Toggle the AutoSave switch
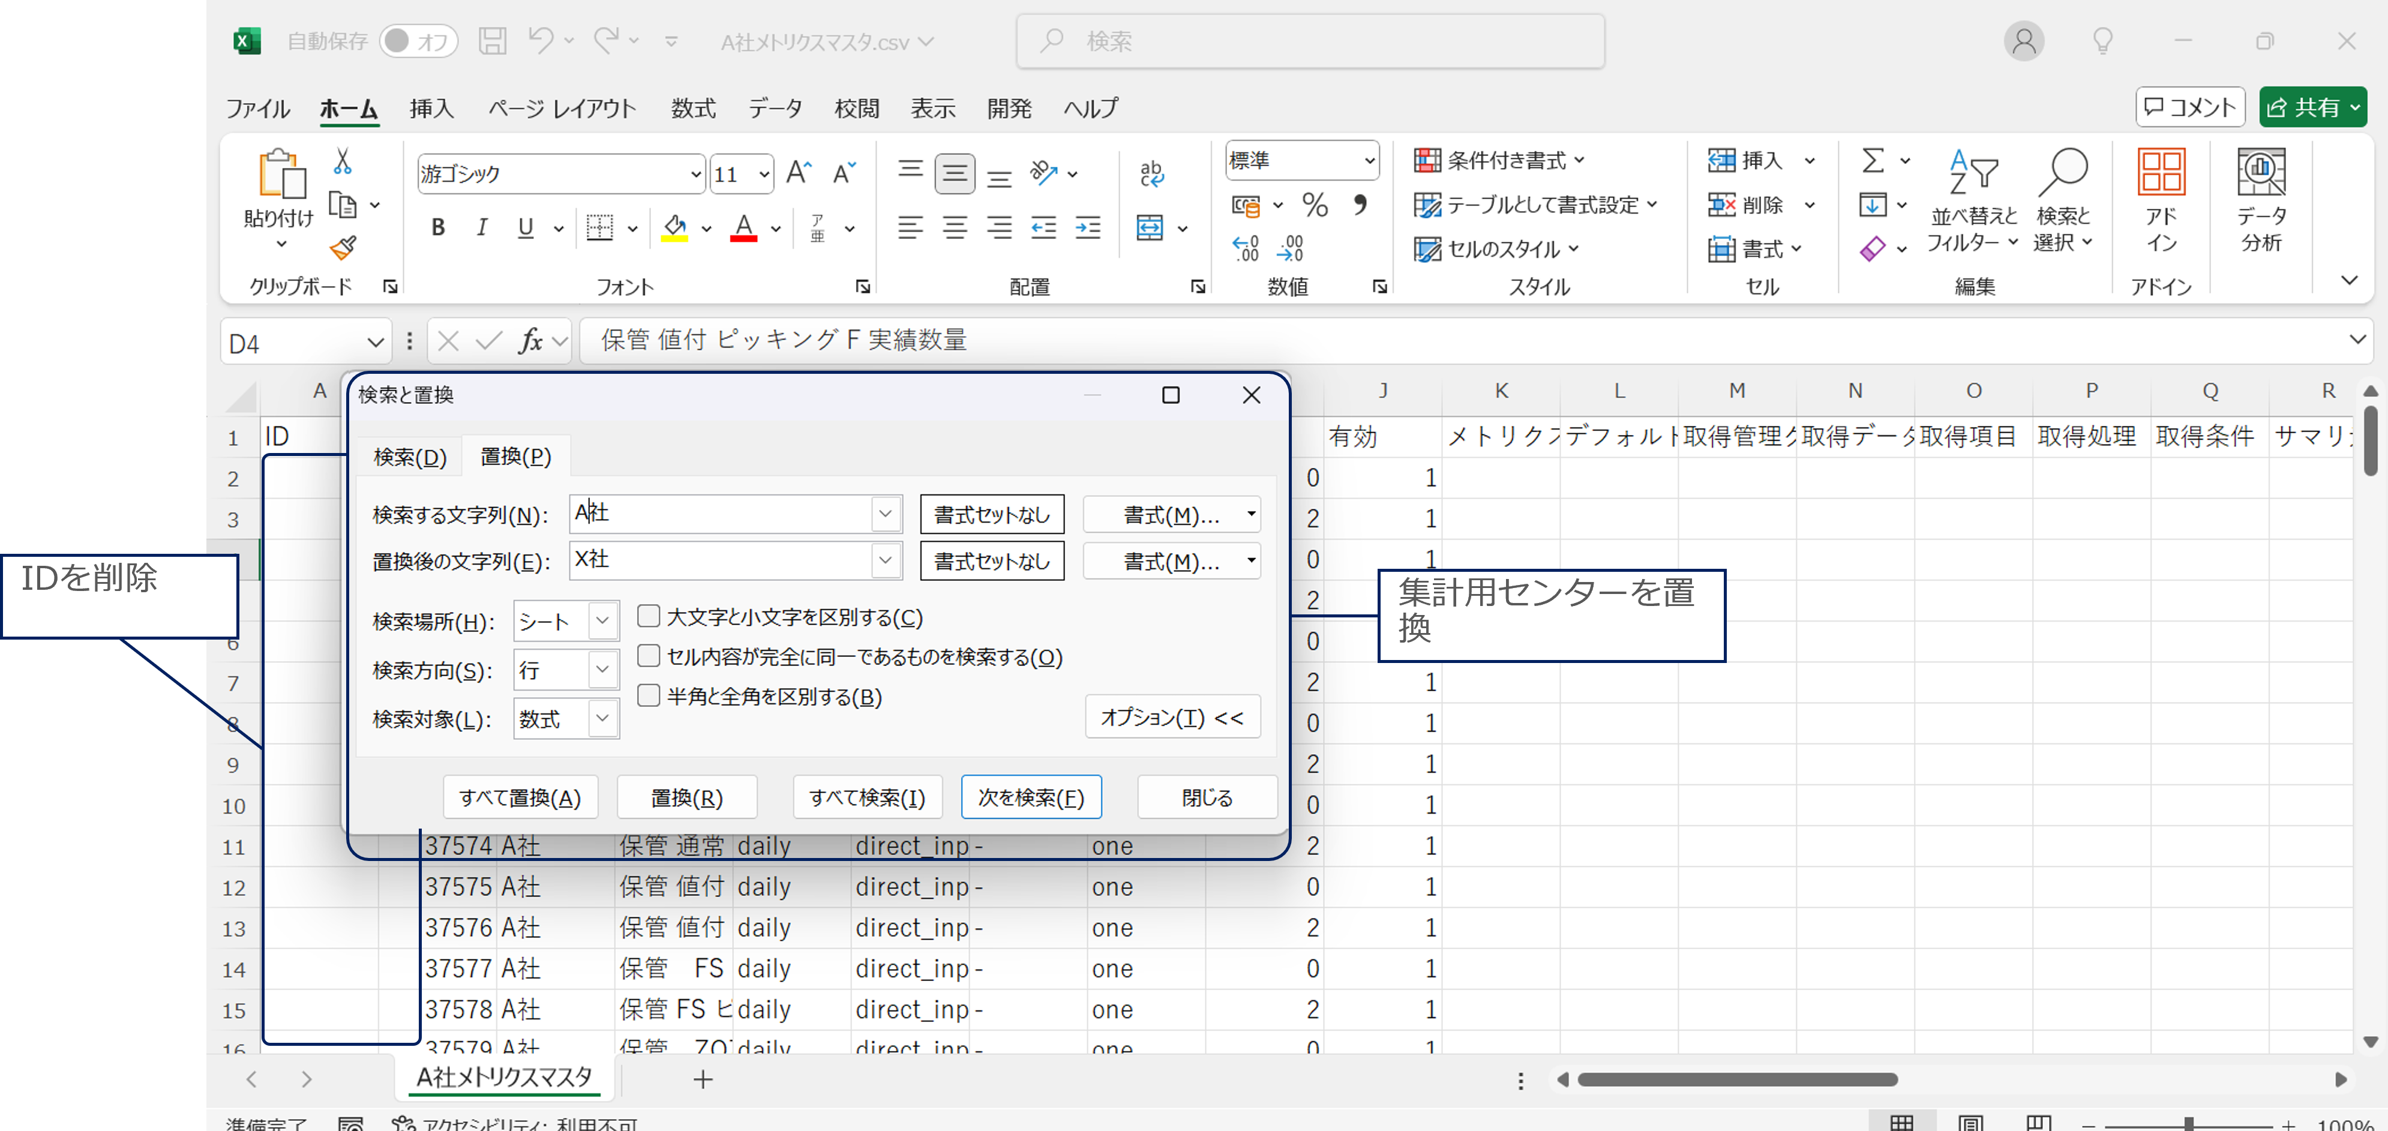The width and height of the screenshot is (2388, 1131). [x=418, y=41]
